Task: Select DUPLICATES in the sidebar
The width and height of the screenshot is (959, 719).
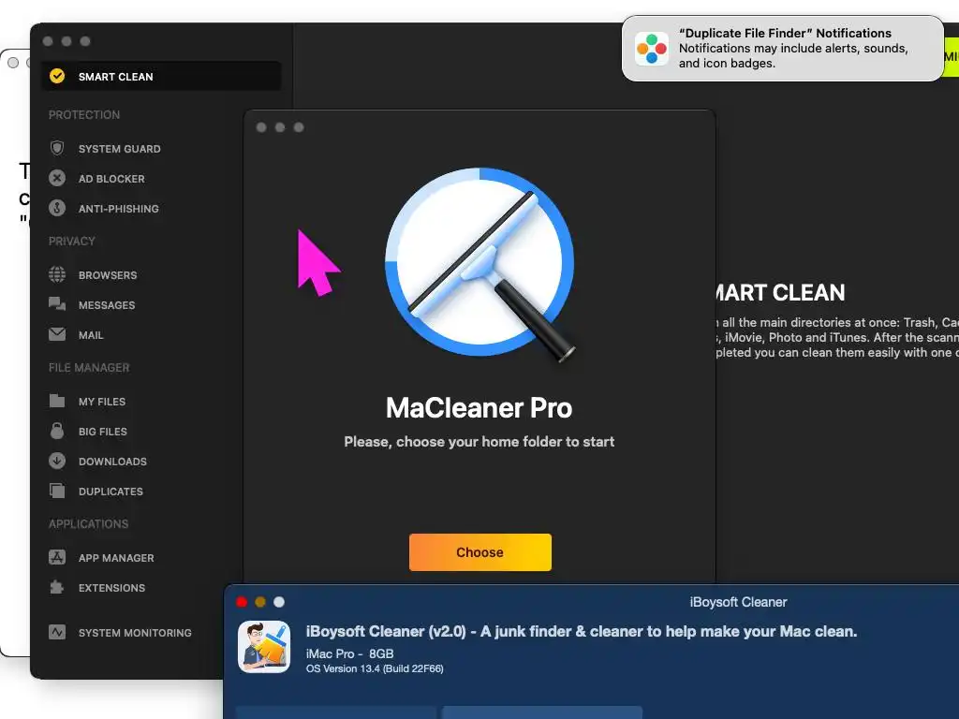Action: 111,492
